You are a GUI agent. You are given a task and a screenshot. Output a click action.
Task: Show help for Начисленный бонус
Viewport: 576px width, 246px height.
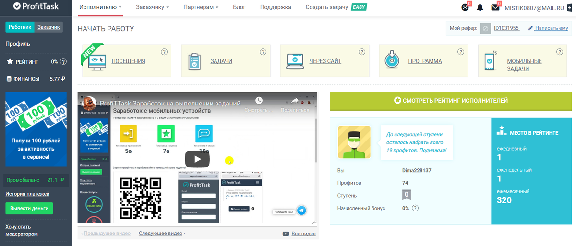click(x=415, y=208)
